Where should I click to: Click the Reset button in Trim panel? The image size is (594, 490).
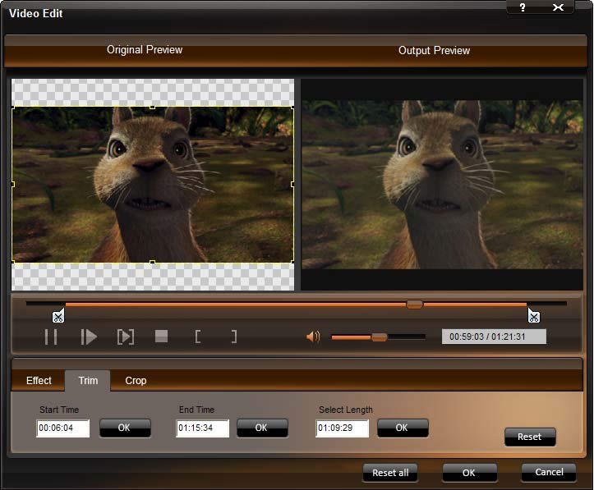pyautogui.click(x=529, y=437)
